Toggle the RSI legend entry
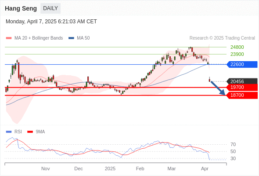Viewport: 259px width, 176px height. point(14,132)
